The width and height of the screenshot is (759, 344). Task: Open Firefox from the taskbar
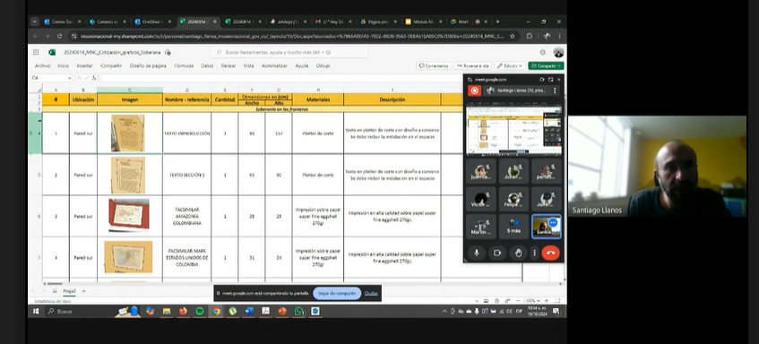pyautogui.click(x=183, y=311)
